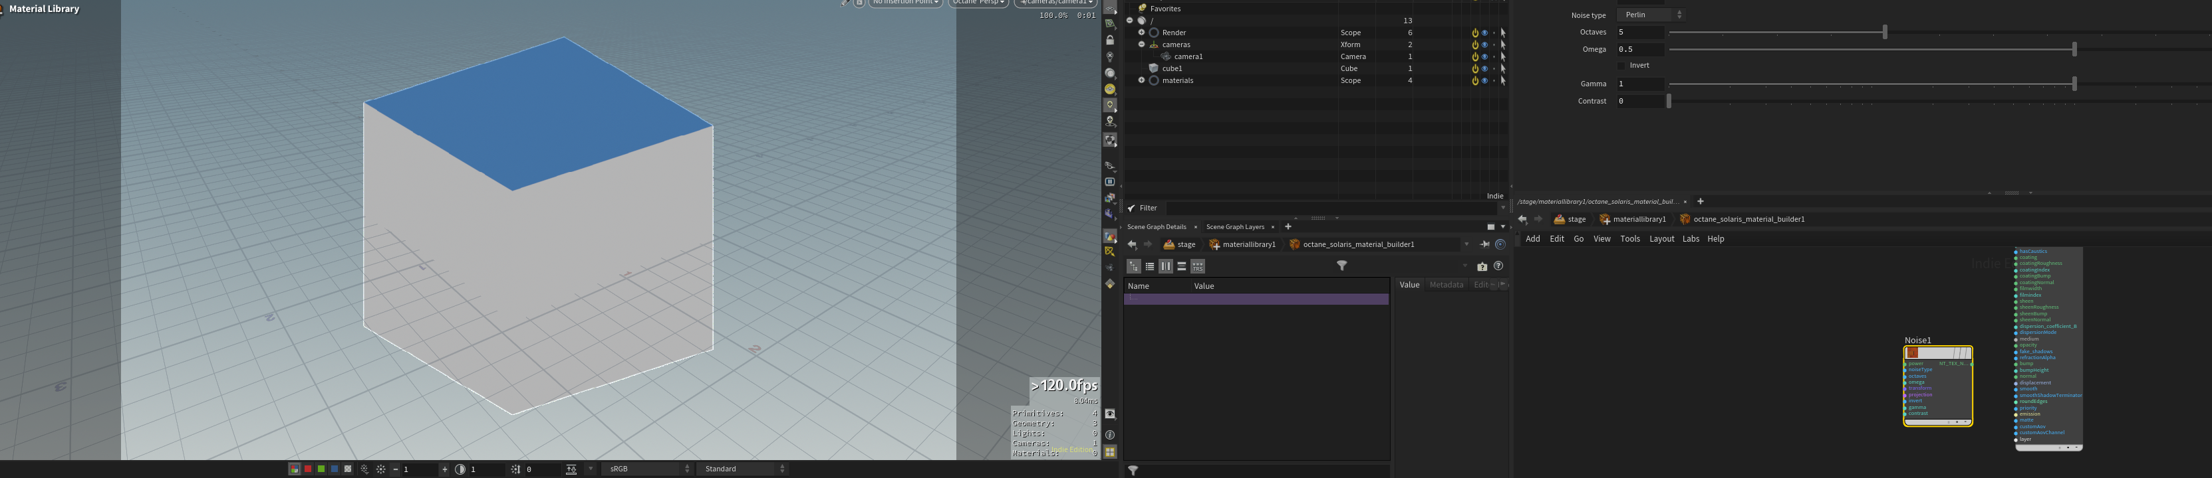Viewport: 2212px width, 478px height.
Task: Click the Octaves value field
Action: (x=1640, y=33)
